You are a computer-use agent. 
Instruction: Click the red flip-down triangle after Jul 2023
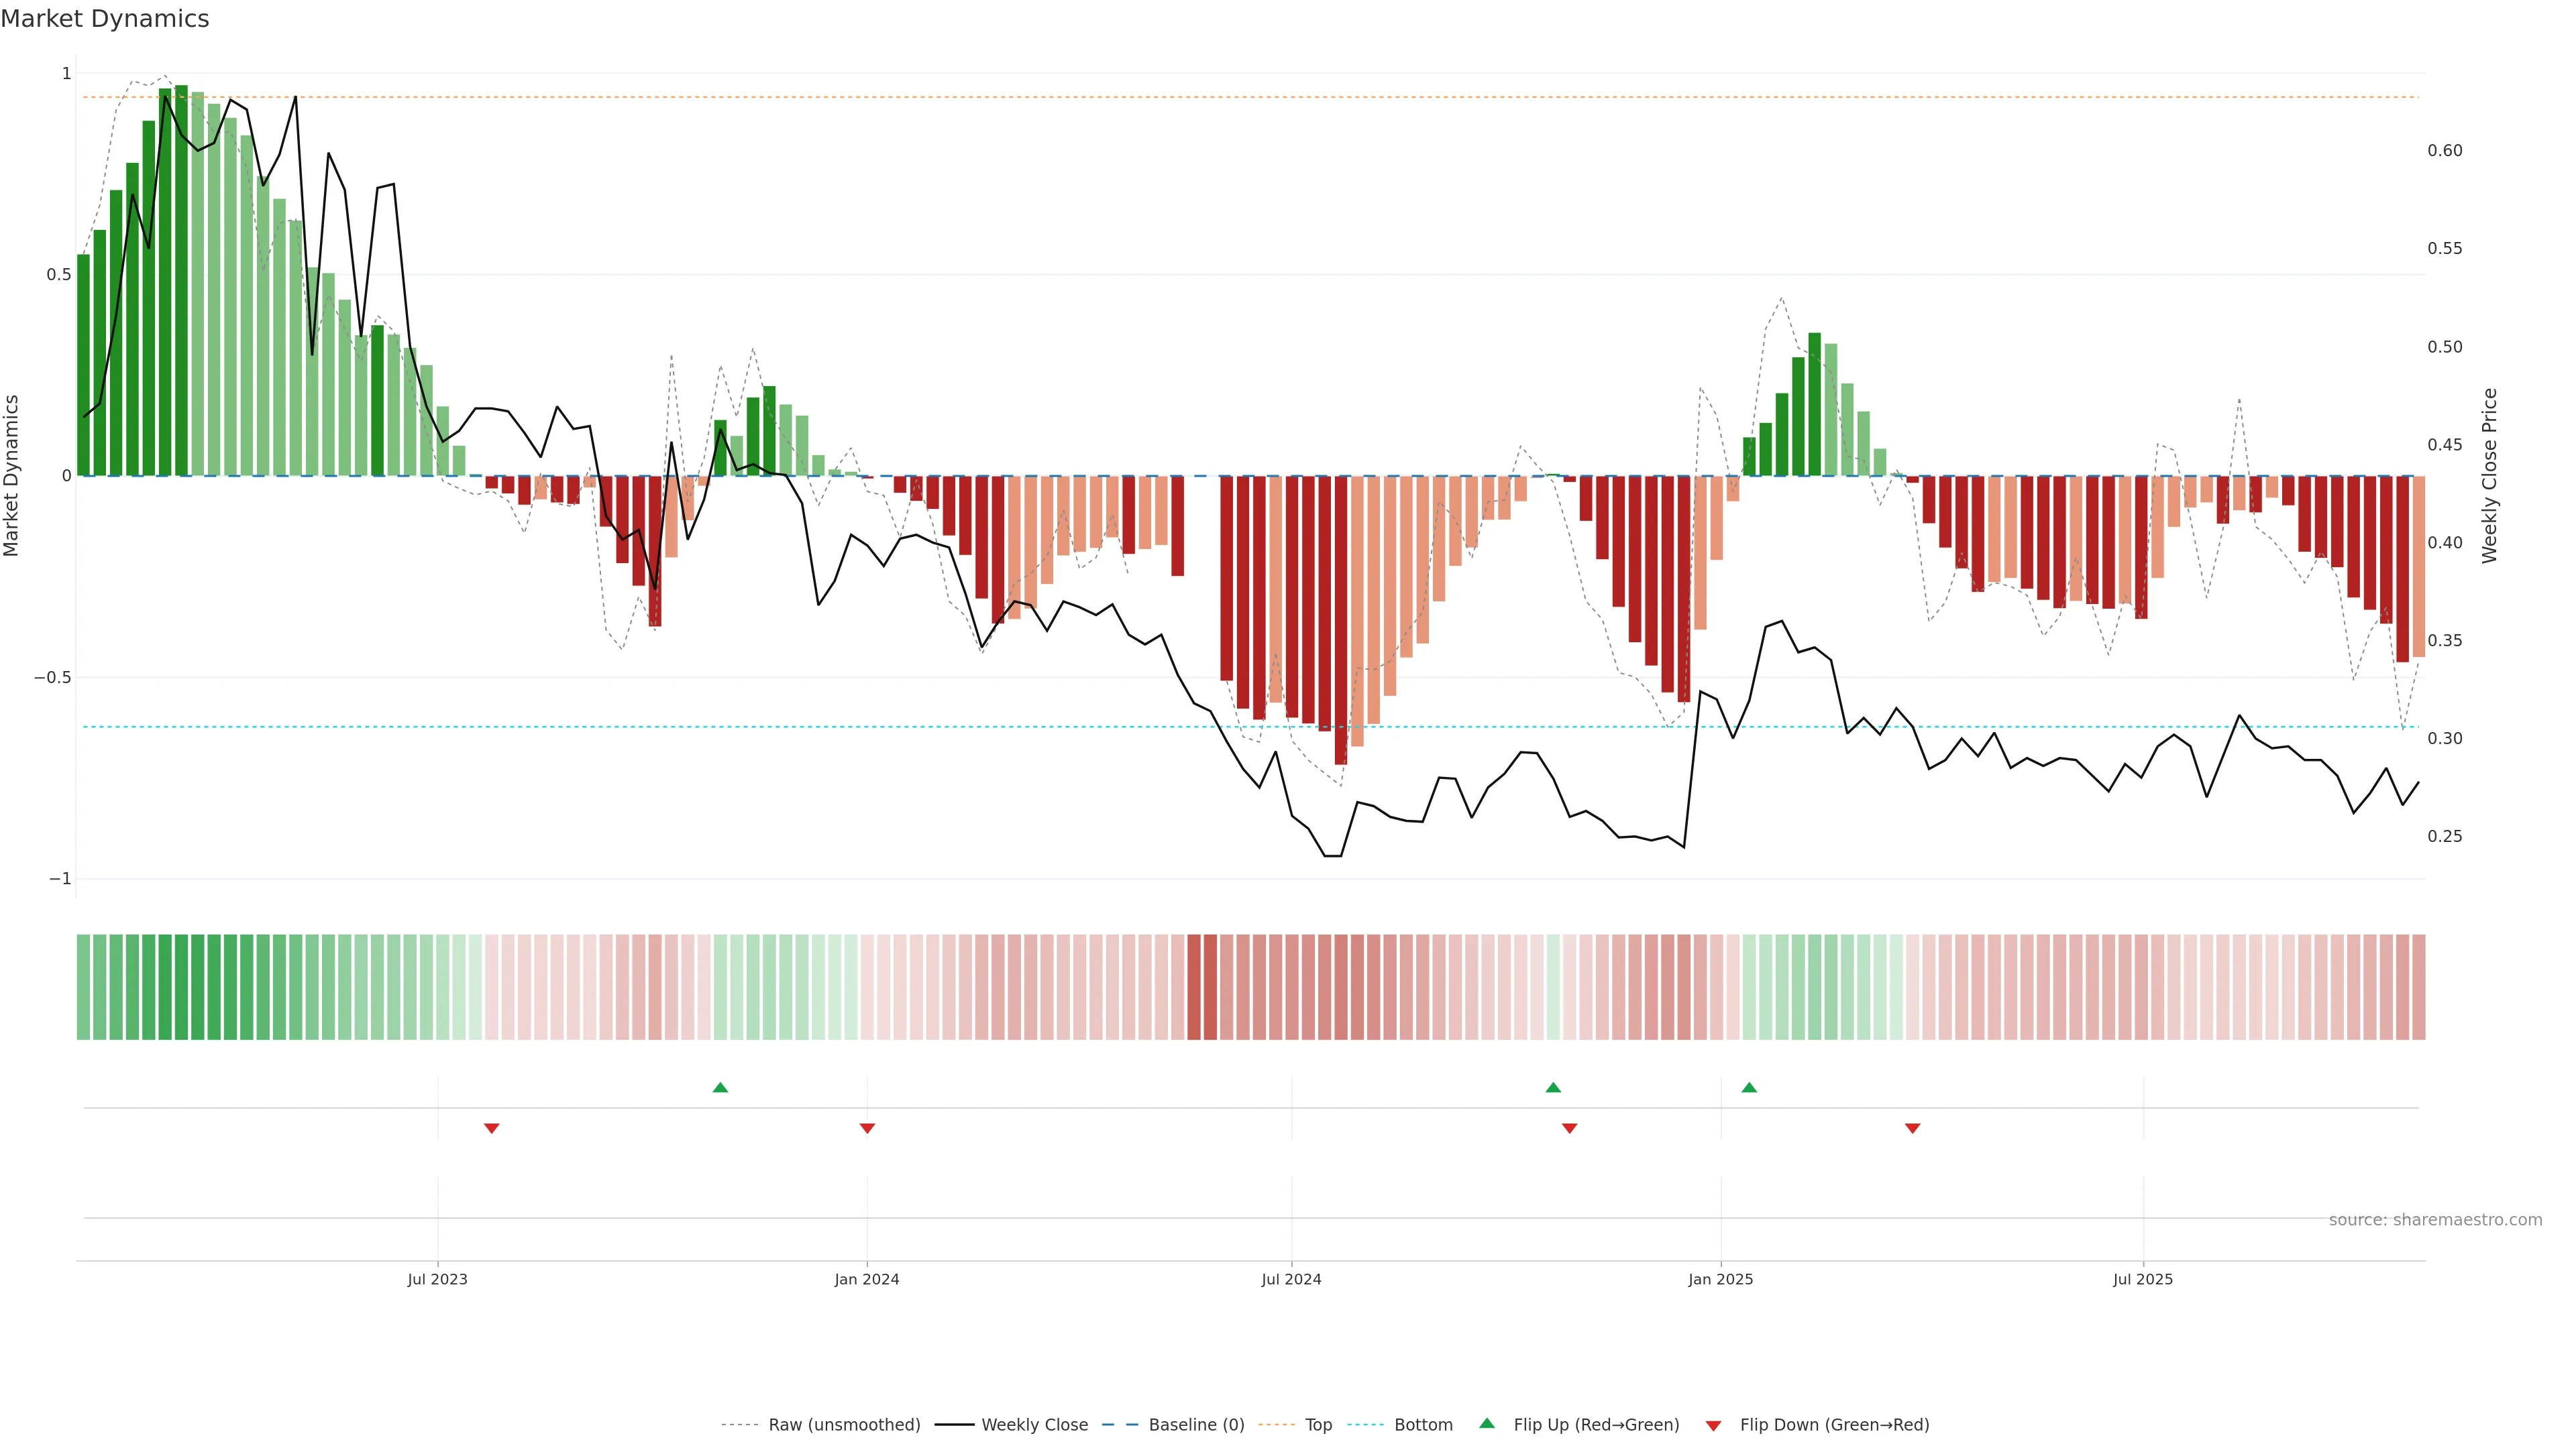coord(491,1128)
